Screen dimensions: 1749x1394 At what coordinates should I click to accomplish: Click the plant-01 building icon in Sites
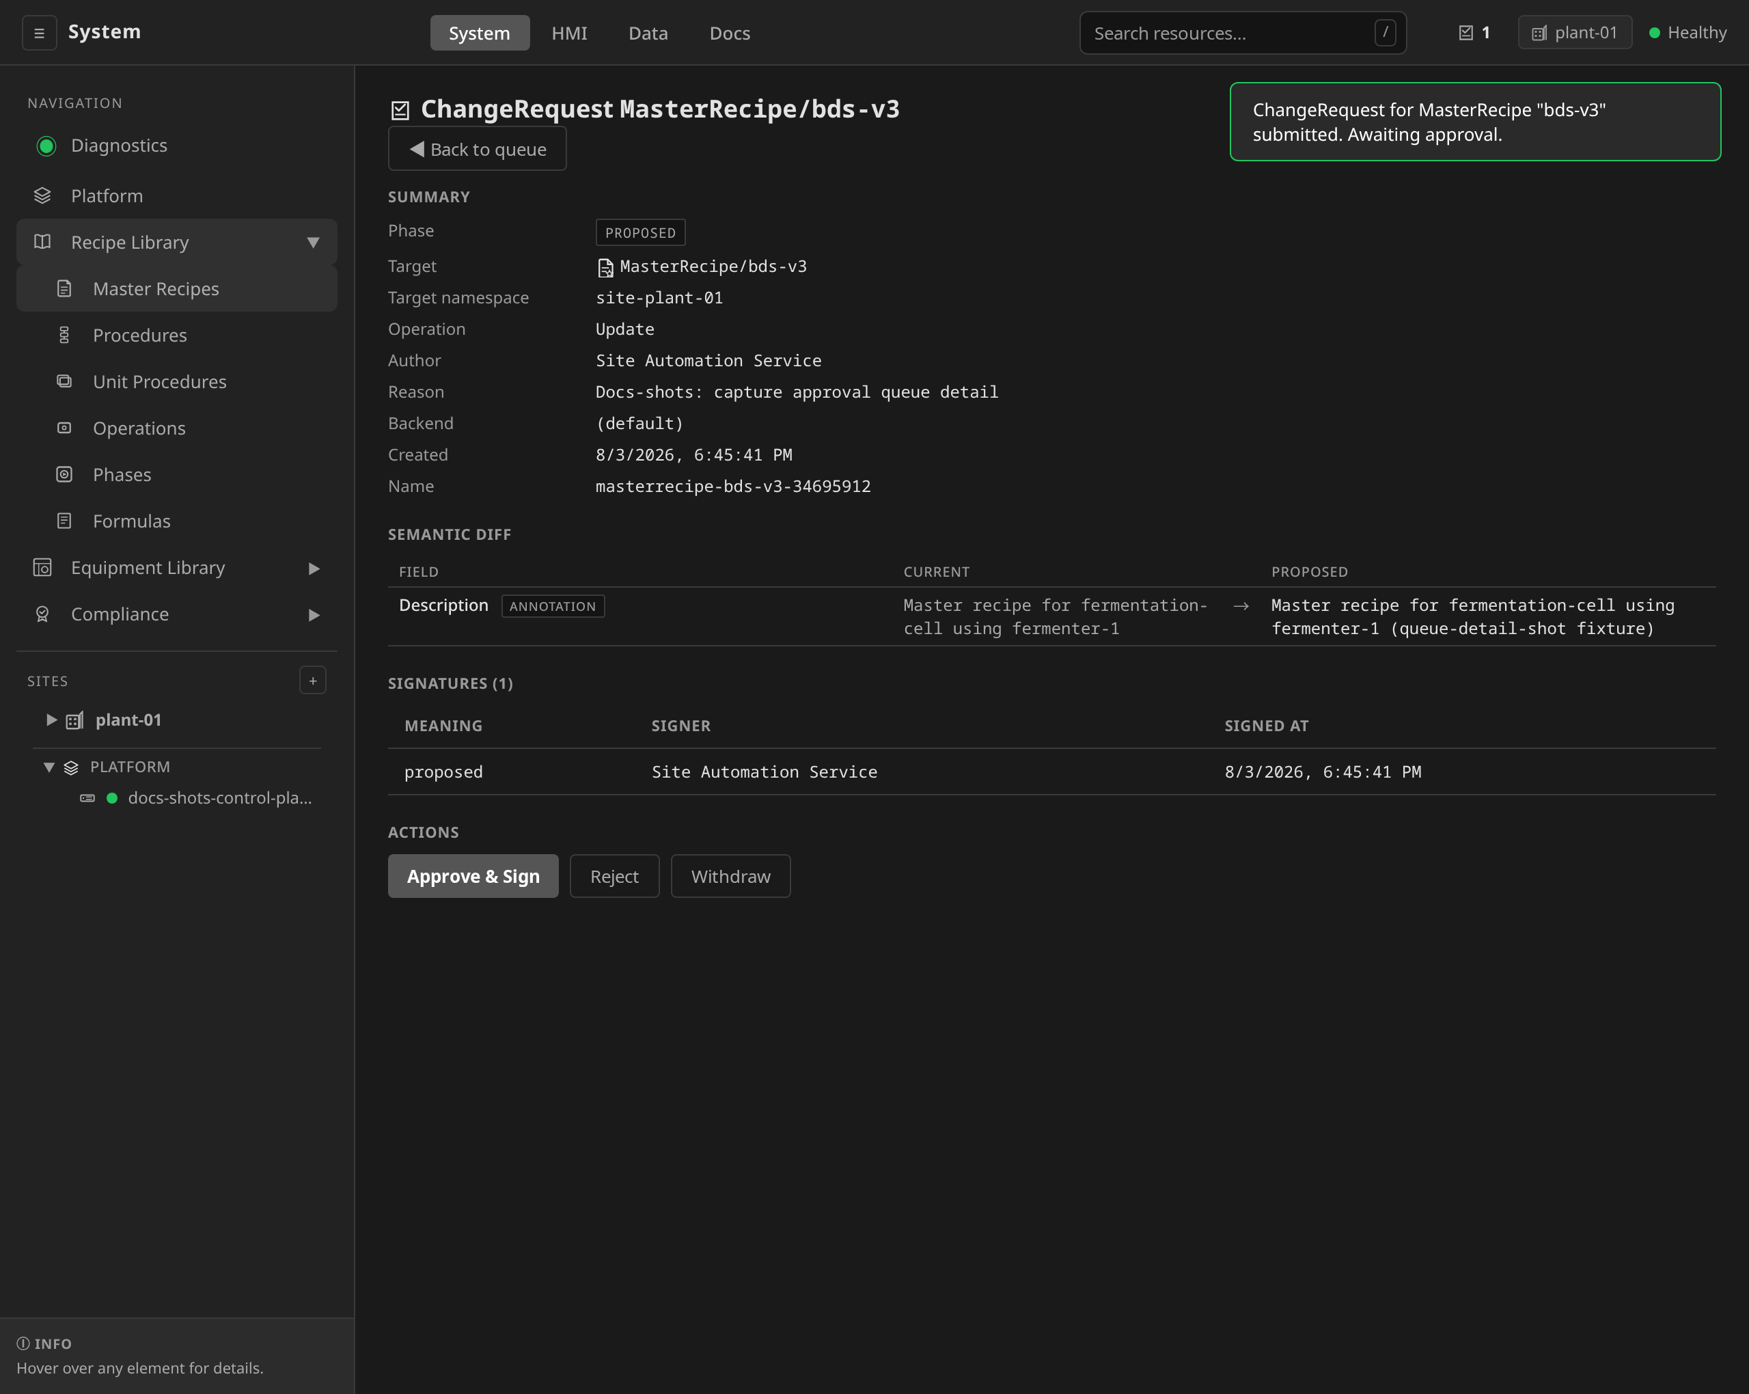point(74,720)
